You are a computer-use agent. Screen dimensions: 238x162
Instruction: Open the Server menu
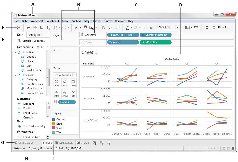[108, 21]
